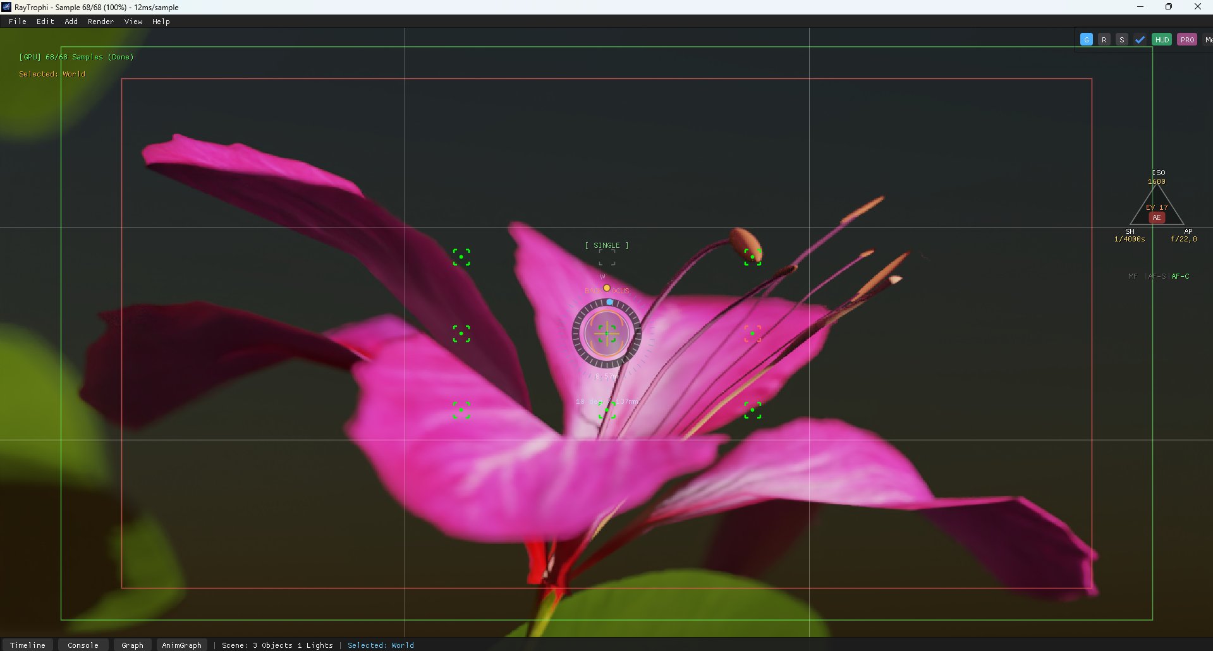The height and width of the screenshot is (651, 1213).
Task: Click the yellow dot on Back Focus
Action: pyautogui.click(x=607, y=288)
